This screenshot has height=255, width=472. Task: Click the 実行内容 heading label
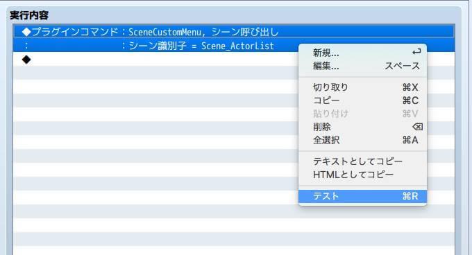click(29, 15)
